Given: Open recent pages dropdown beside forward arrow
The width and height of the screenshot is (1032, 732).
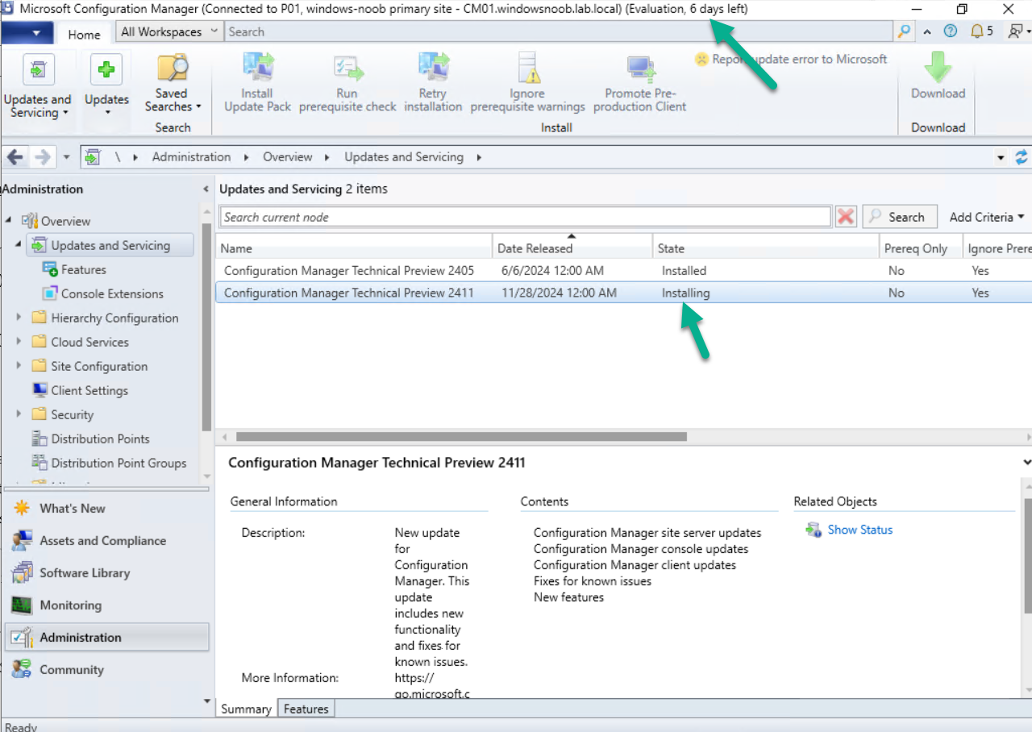Looking at the screenshot, I should 66,157.
